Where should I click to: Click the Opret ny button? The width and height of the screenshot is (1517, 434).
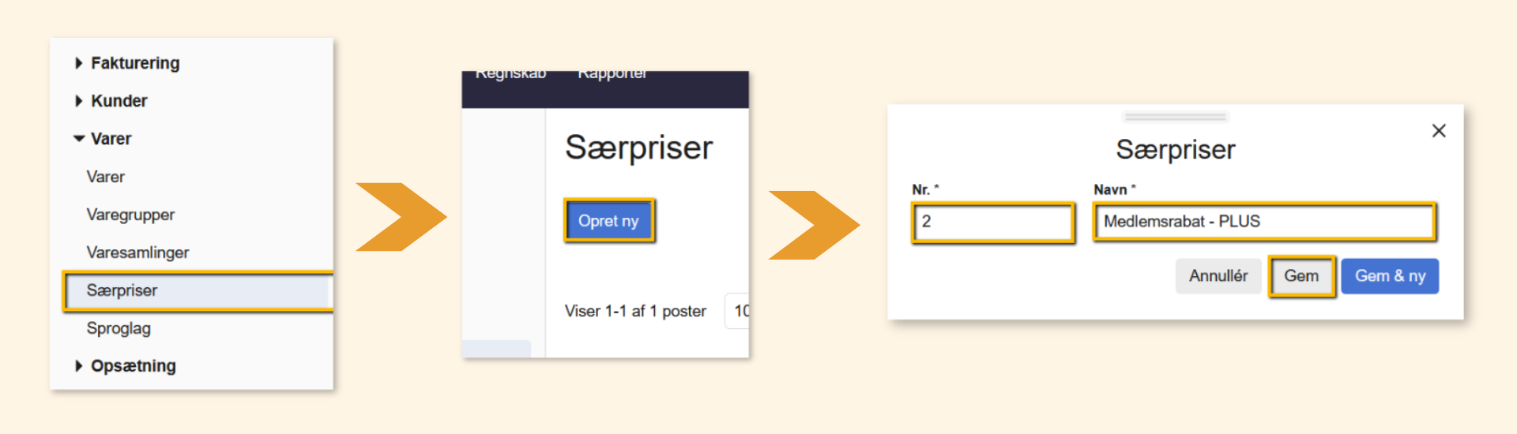[608, 221]
